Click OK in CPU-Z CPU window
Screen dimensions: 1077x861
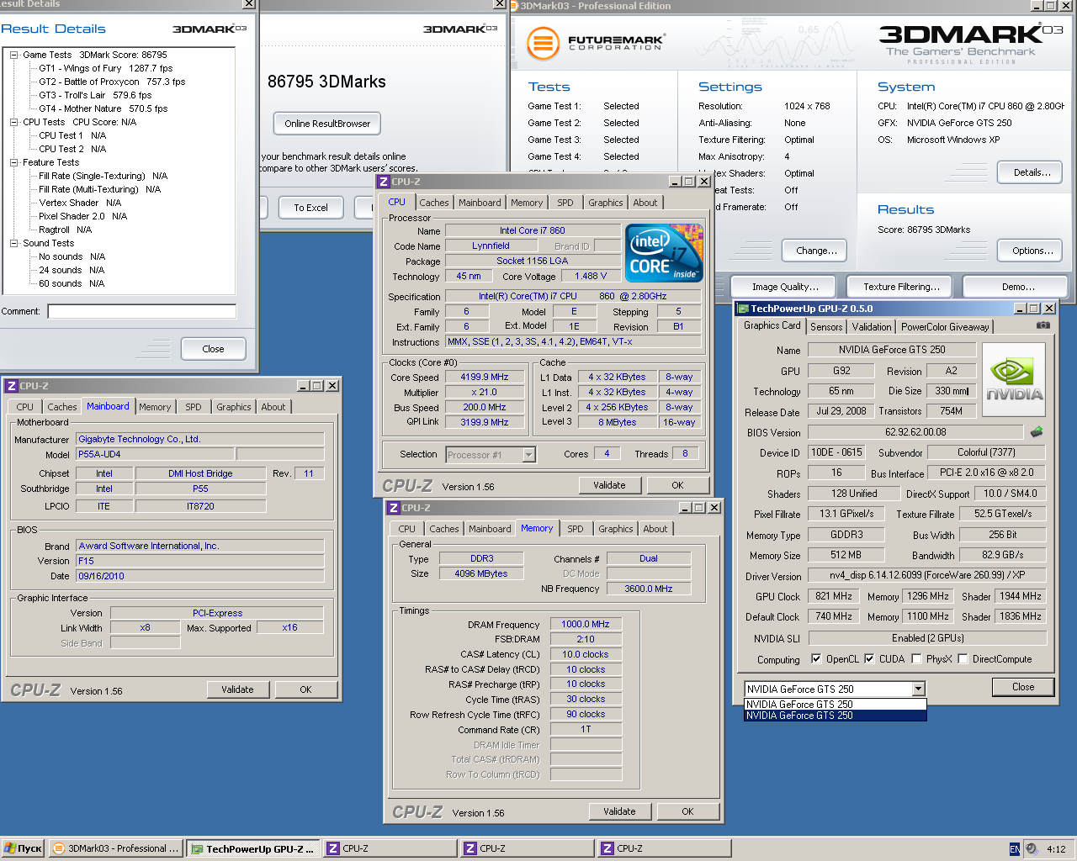677,485
